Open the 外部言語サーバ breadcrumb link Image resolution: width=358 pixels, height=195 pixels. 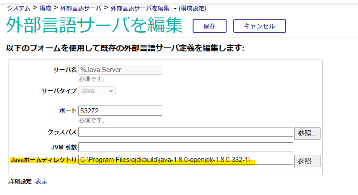click(81, 8)
